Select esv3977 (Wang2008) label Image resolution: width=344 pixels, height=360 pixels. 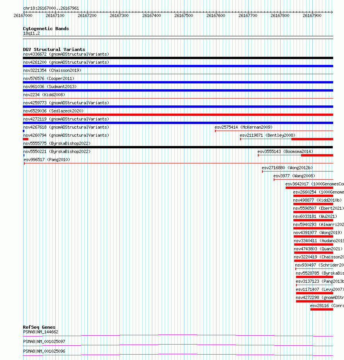point(294,176)
